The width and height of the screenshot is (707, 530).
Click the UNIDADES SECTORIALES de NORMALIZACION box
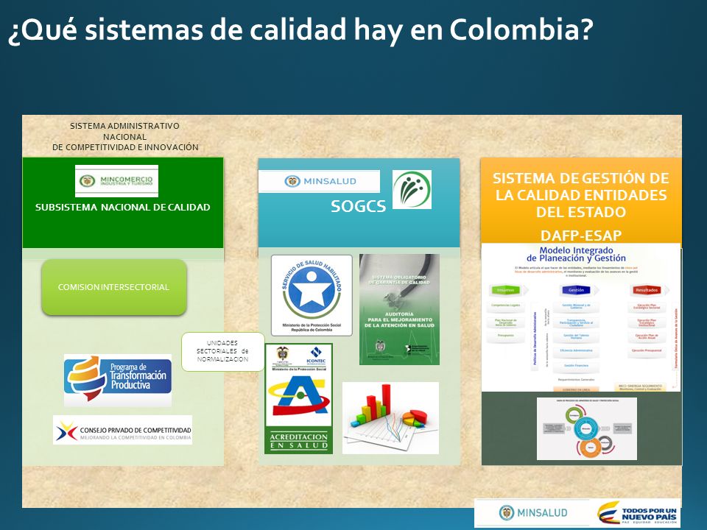click(222, 352)
